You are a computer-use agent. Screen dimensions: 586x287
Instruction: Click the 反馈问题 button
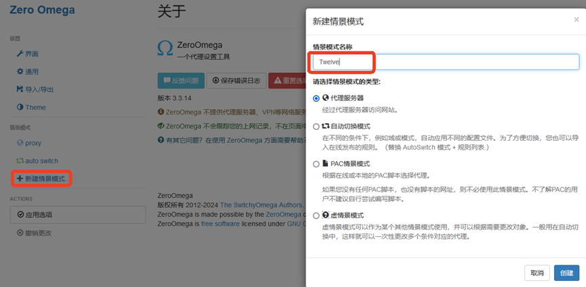pyautogui.click(x=182, y=81)
